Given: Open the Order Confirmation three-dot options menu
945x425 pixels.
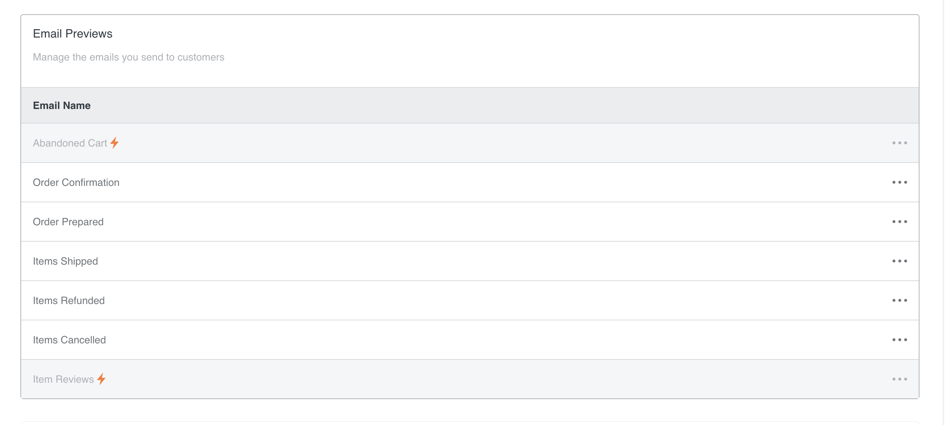Looking at the screenshot, I should (899, 182).
